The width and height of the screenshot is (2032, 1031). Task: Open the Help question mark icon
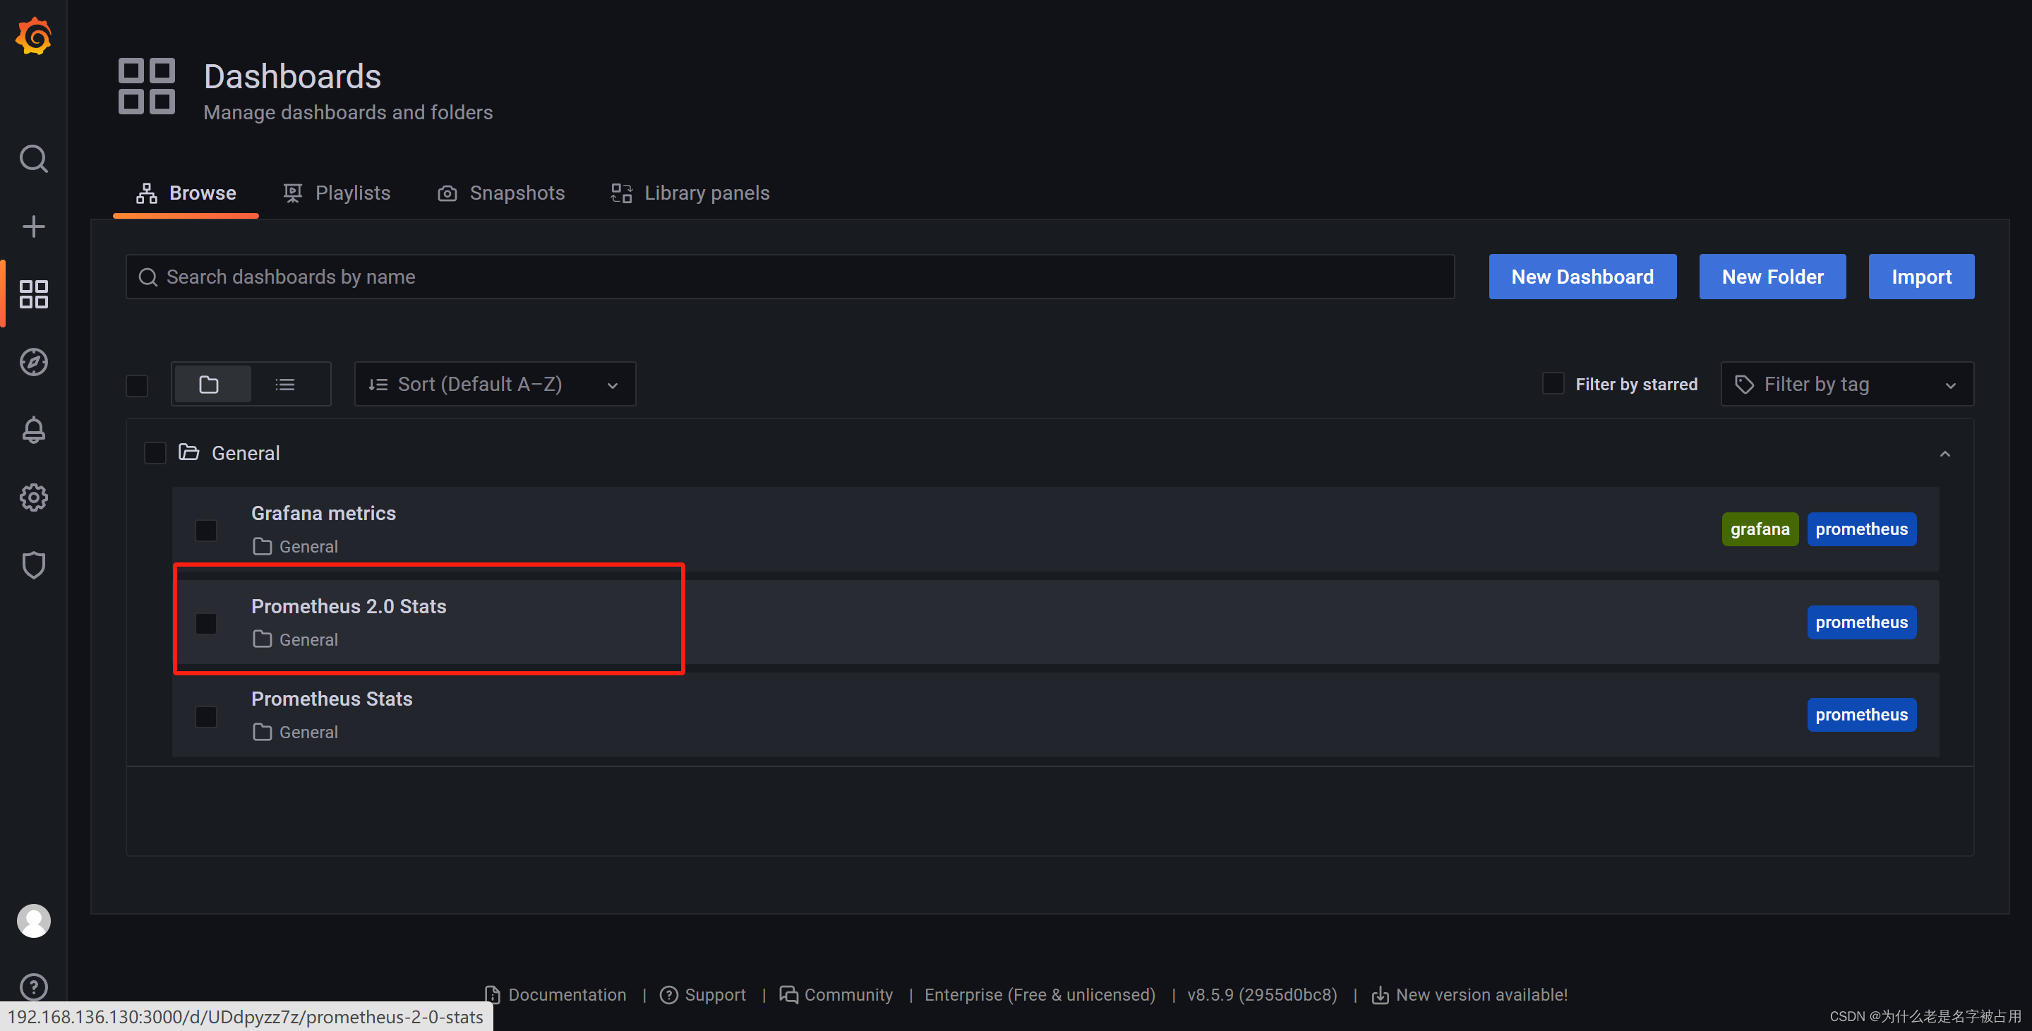point(33,987)
